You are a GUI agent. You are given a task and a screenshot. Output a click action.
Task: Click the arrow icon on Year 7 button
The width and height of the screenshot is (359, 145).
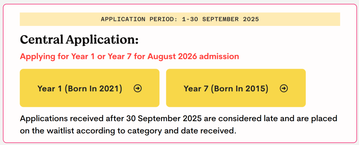pyautogui.click(x=284, y=89)
